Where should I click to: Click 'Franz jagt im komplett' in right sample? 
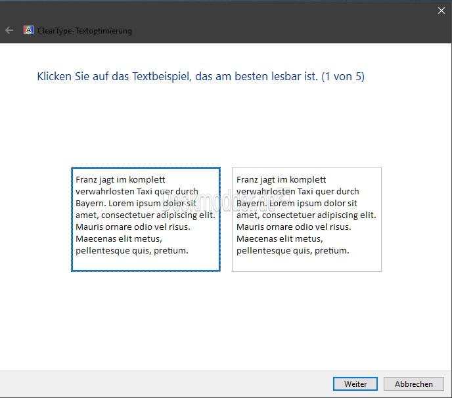(281, 180)
